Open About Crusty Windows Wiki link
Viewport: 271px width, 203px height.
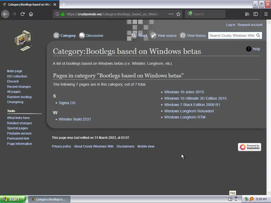click(94, 146)
